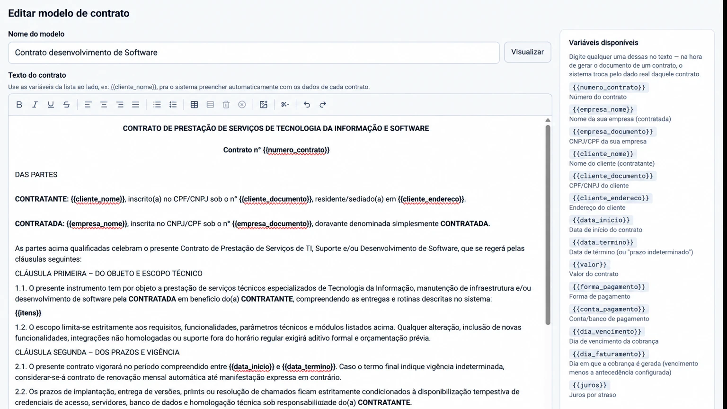Insert a page break with scissors icon

coord(285,105)
